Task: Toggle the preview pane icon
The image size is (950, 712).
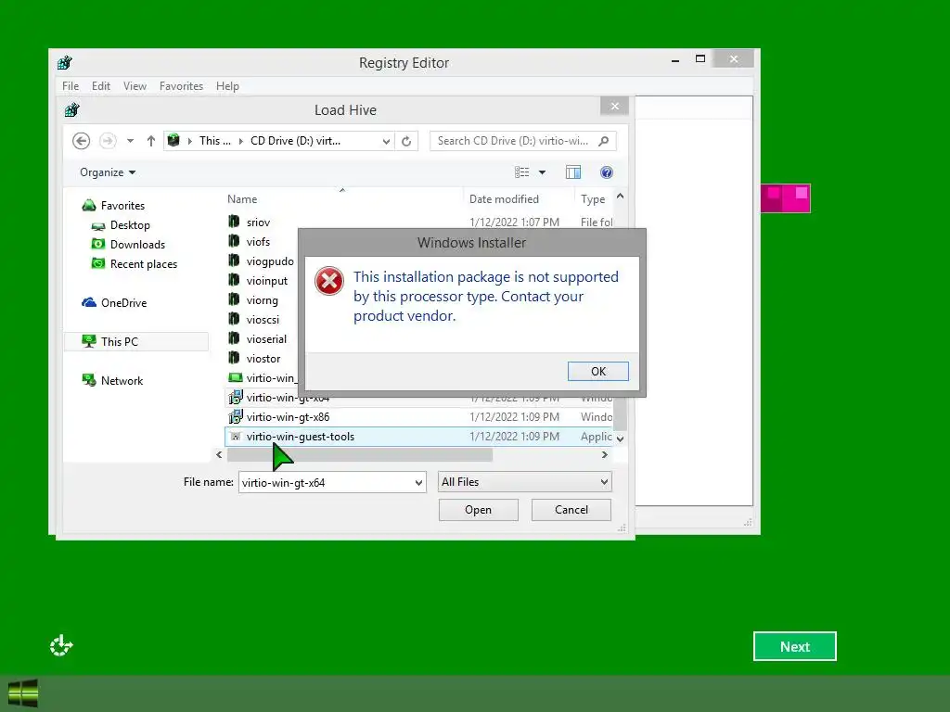Action: tap(573, 172)
